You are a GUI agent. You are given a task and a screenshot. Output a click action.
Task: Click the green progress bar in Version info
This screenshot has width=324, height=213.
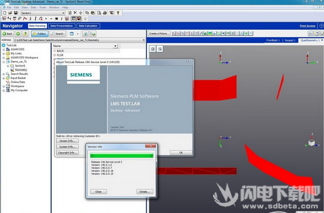121,156
